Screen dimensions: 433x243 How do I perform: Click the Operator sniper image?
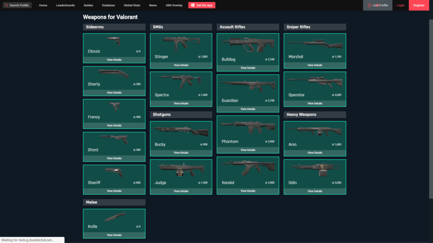tap(315, 82)
